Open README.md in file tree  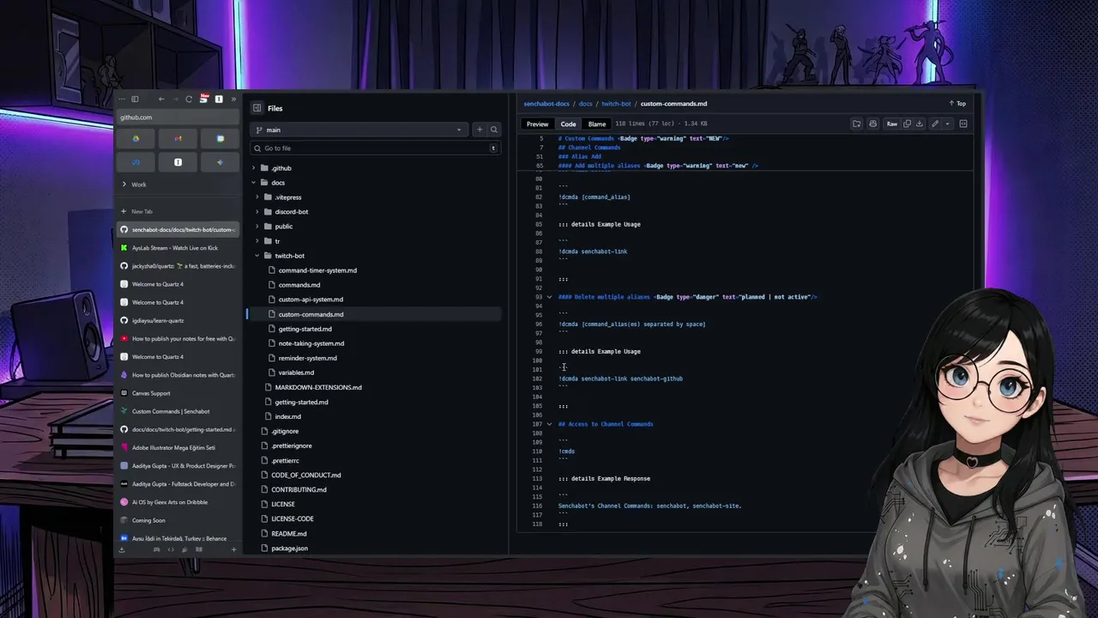tap(289, 533)
